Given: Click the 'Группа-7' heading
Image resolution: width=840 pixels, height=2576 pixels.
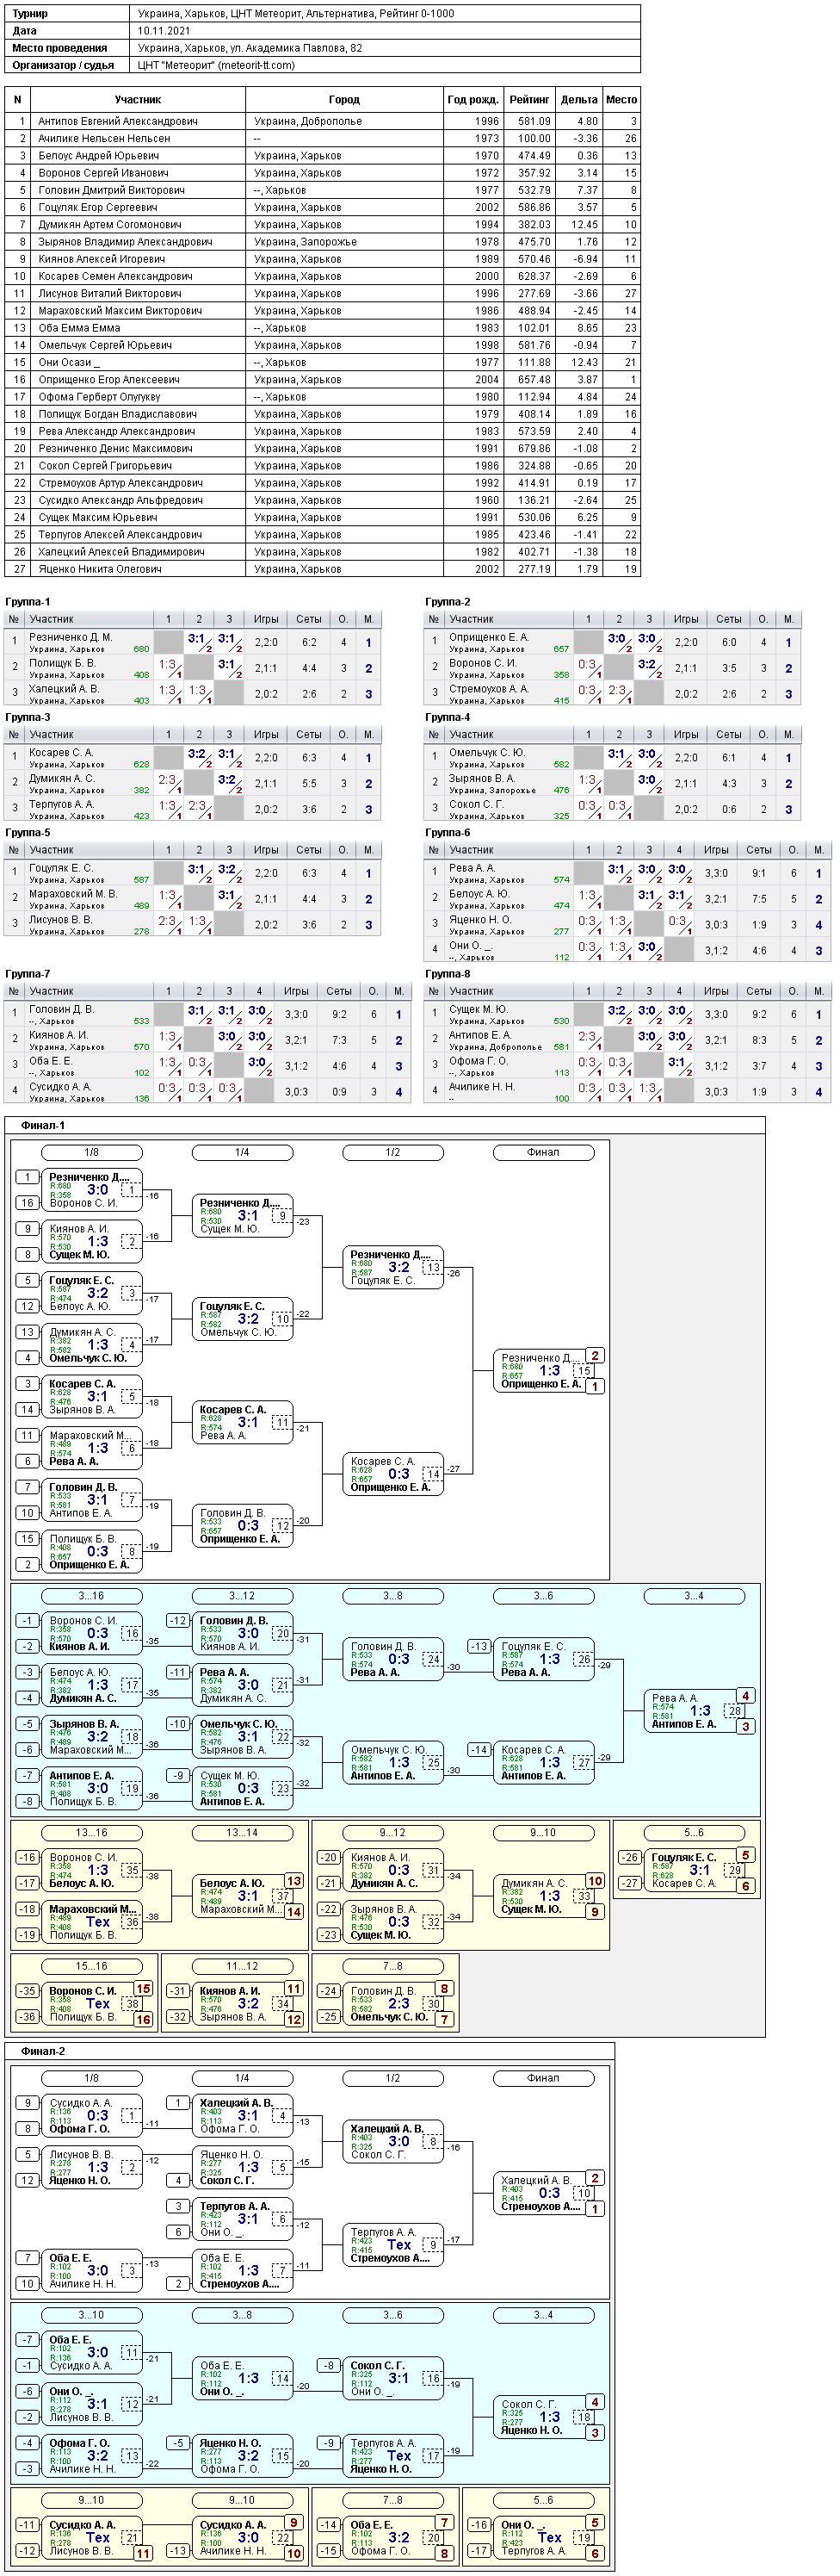Looking at the screenshot, I should point(27,973).
